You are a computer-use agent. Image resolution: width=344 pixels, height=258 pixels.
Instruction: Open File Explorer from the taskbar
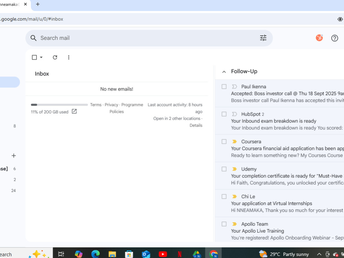coord(112,254)
